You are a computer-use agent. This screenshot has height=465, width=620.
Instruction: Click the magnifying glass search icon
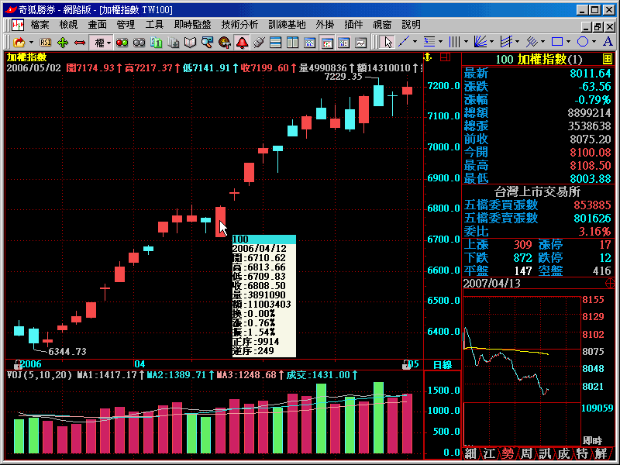pos(207,43)
